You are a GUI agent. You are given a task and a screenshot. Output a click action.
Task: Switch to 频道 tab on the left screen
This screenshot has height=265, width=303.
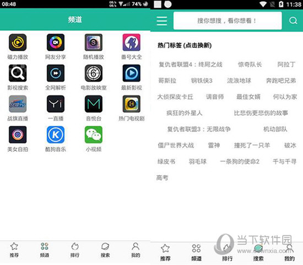coord(45,250)
